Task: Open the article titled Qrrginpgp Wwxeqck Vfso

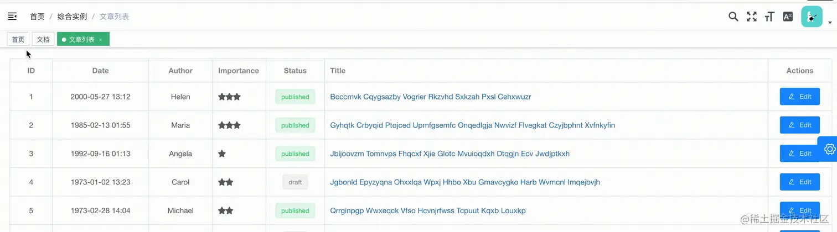Action: pos(428,210)
